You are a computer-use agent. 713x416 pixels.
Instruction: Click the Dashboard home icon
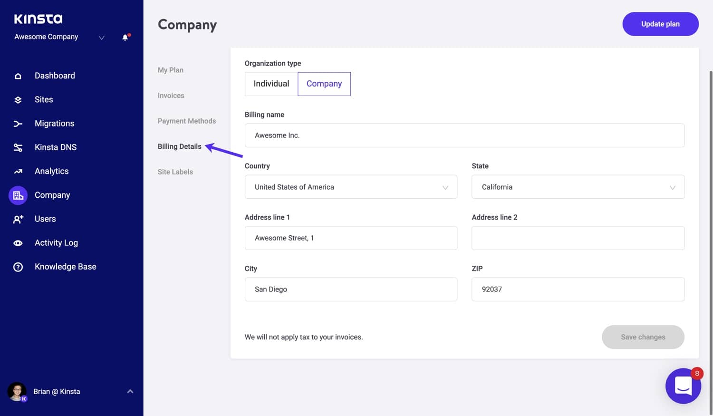tap(18, 76)
